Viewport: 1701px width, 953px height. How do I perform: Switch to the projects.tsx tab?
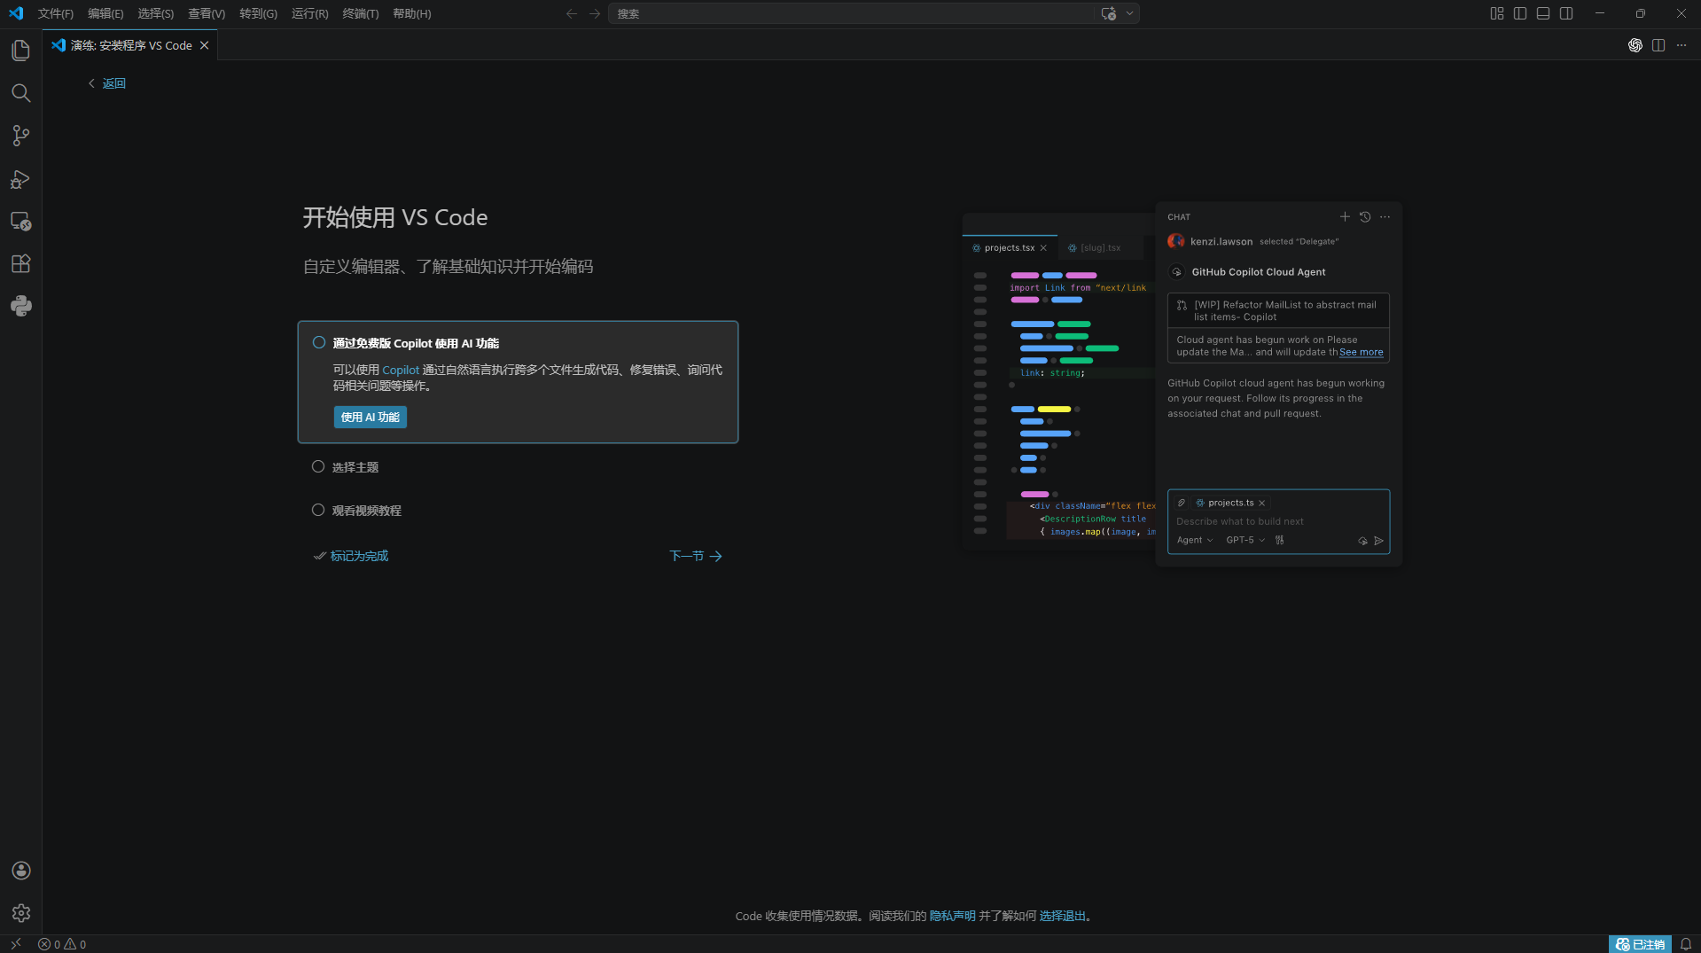click(1009, 247)
